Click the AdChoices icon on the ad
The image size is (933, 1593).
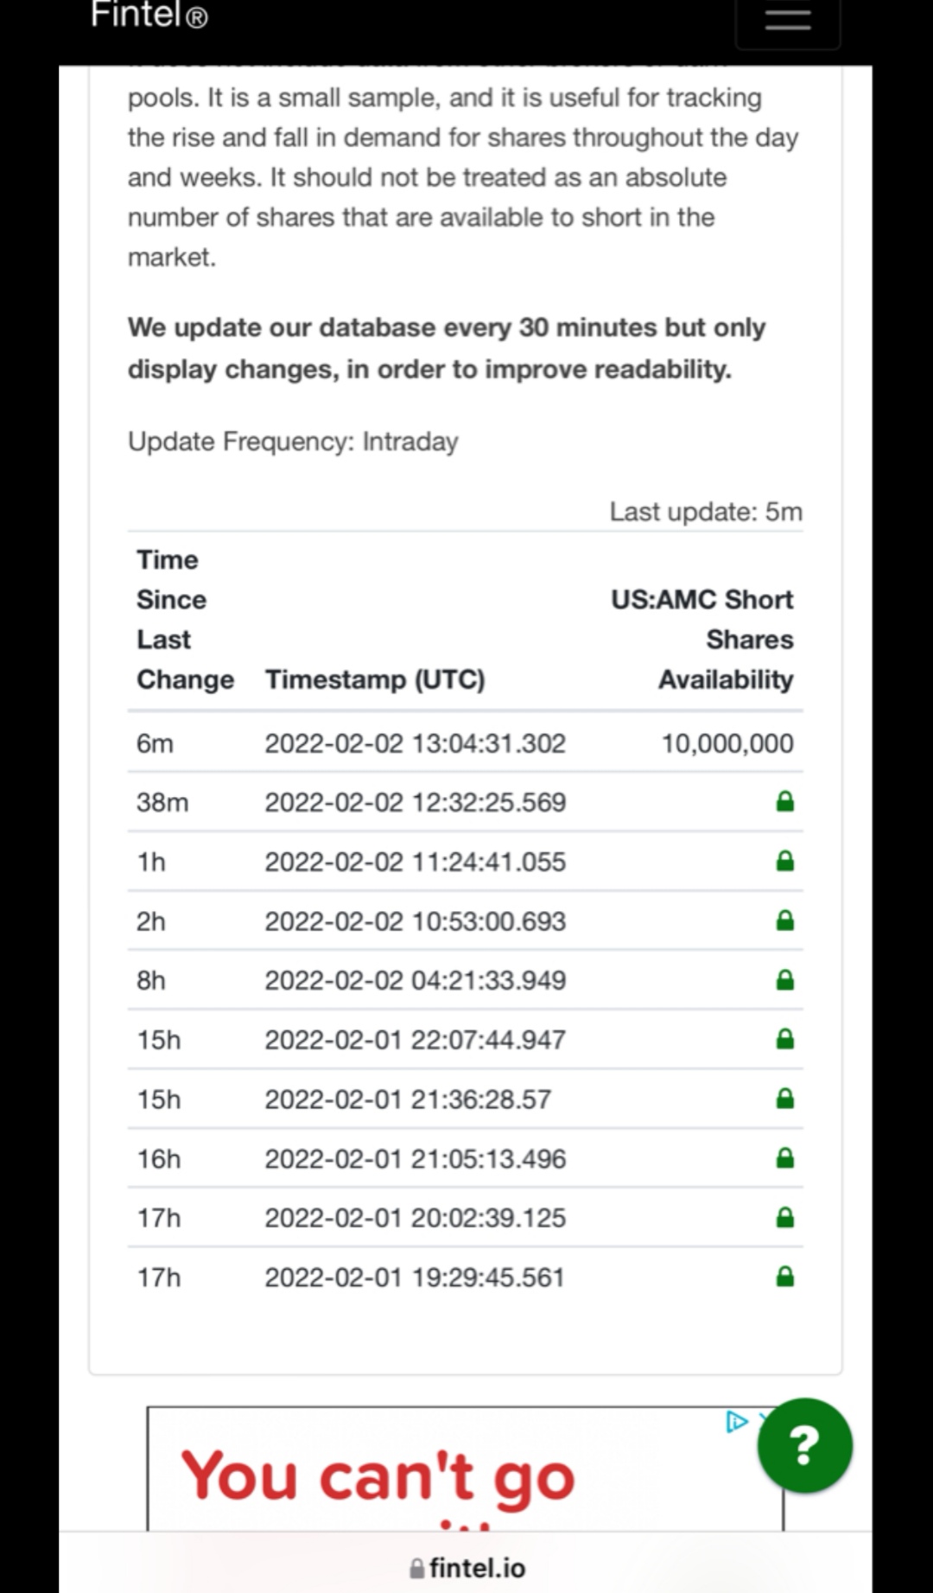(x=736, y=1421)
